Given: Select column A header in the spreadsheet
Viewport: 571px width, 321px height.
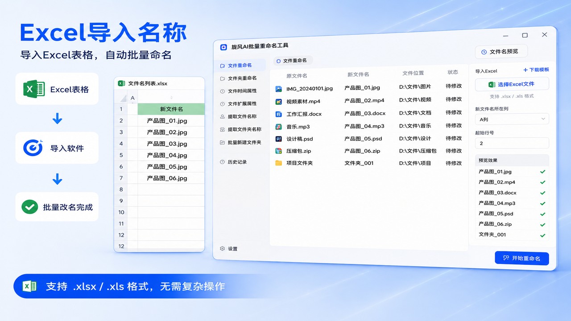Looking at the screenshot, I should (x=132, y=98).
